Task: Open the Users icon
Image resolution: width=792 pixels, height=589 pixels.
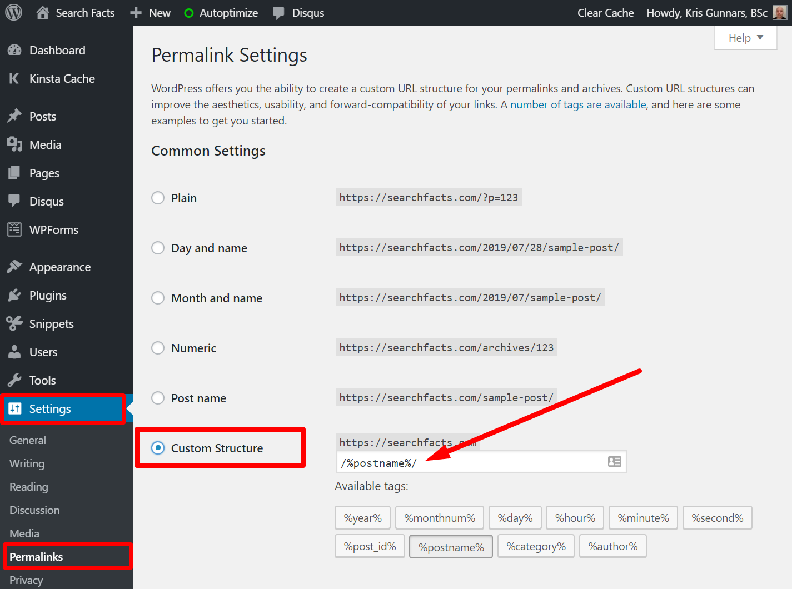Action: pyautogui.click(x=15, y=352)
